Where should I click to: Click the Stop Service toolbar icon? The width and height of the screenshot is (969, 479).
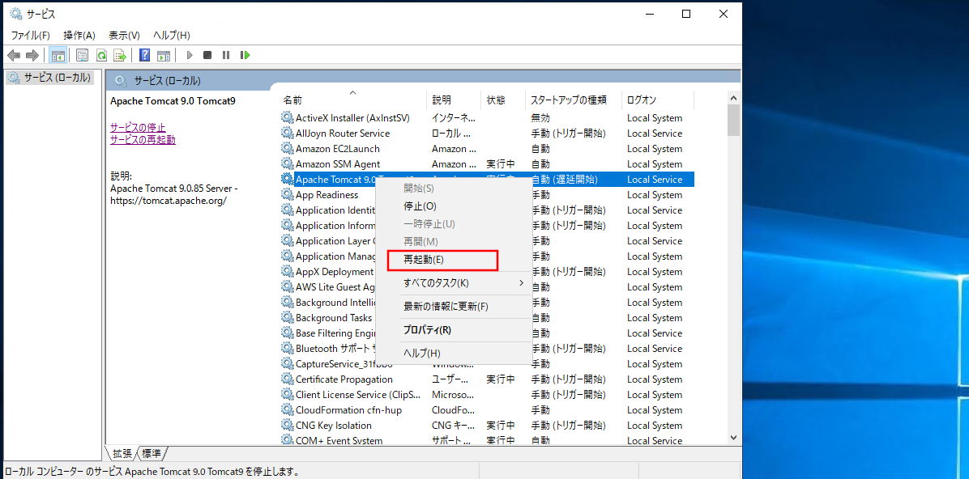207,55
